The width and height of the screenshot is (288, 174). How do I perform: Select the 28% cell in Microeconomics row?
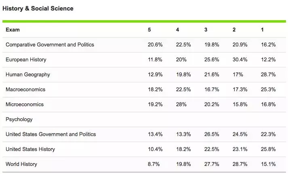click(x=181, y=105)
